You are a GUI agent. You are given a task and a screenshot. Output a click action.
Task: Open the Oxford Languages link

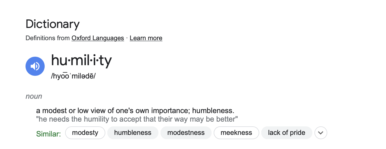tap(98, 38)
